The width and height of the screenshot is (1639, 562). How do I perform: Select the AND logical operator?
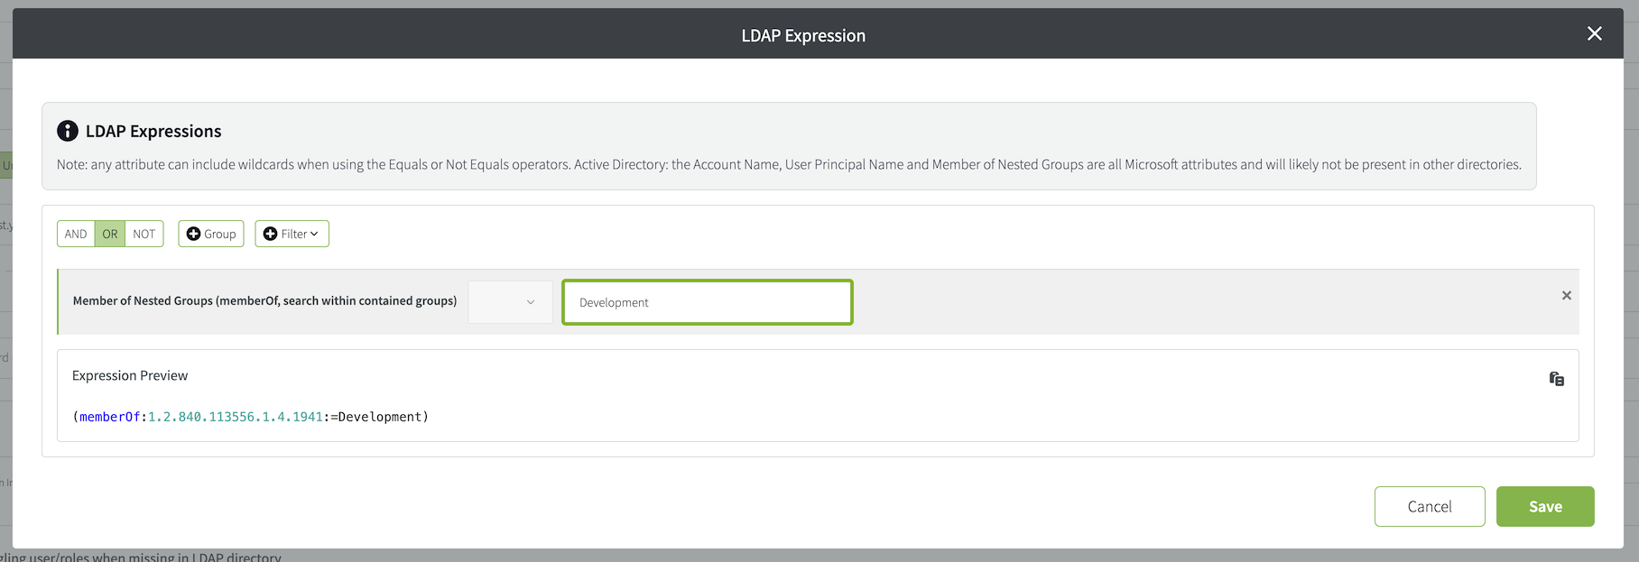point(76,234)
